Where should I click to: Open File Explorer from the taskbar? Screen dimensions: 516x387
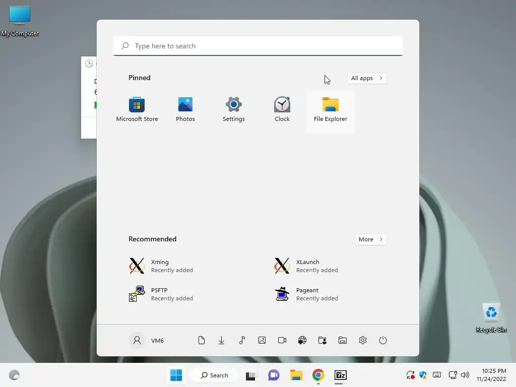click(296, 375)
